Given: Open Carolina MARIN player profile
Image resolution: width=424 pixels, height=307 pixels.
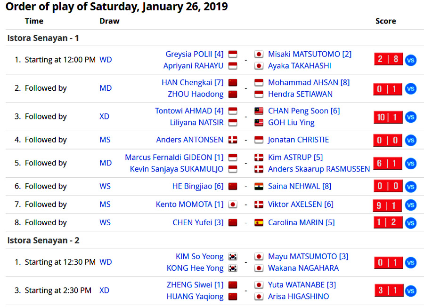Looking at the screenshot, I should point(301,222).
